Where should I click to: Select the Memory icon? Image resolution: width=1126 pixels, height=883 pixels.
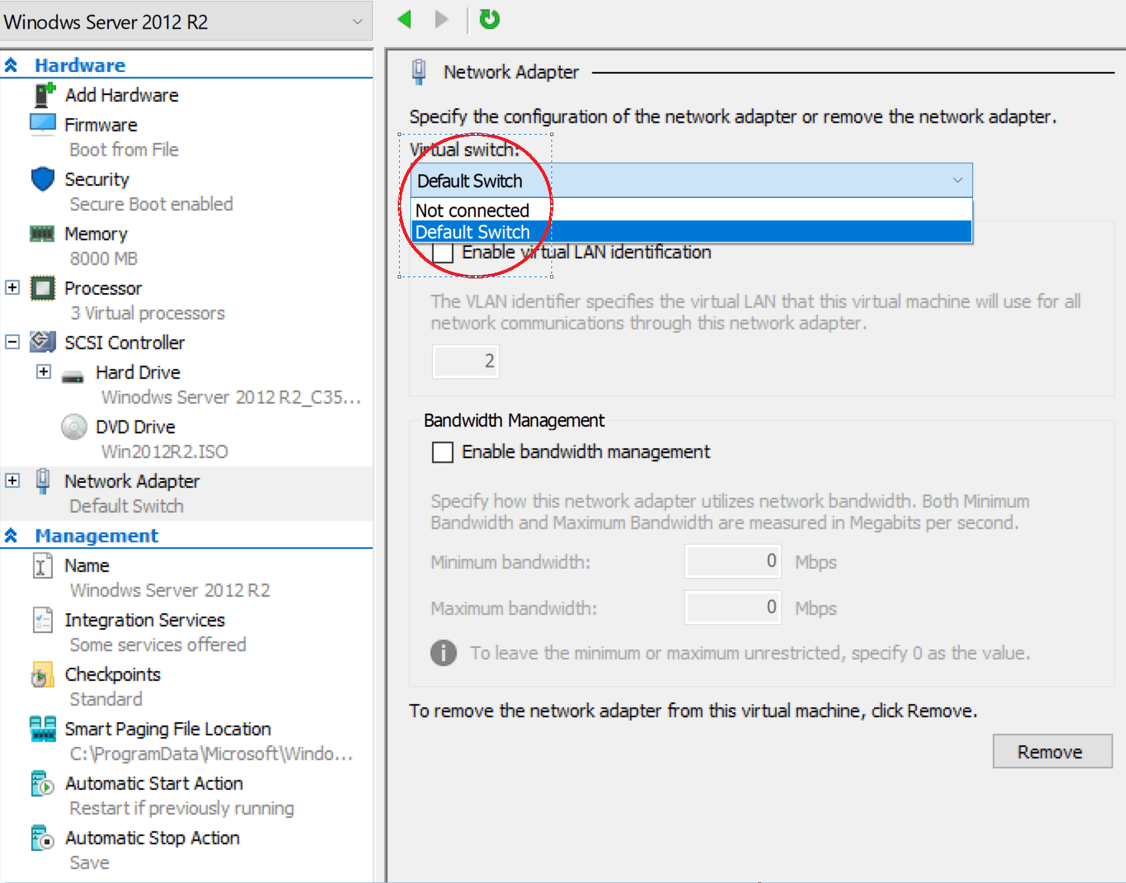pos(42,233)
